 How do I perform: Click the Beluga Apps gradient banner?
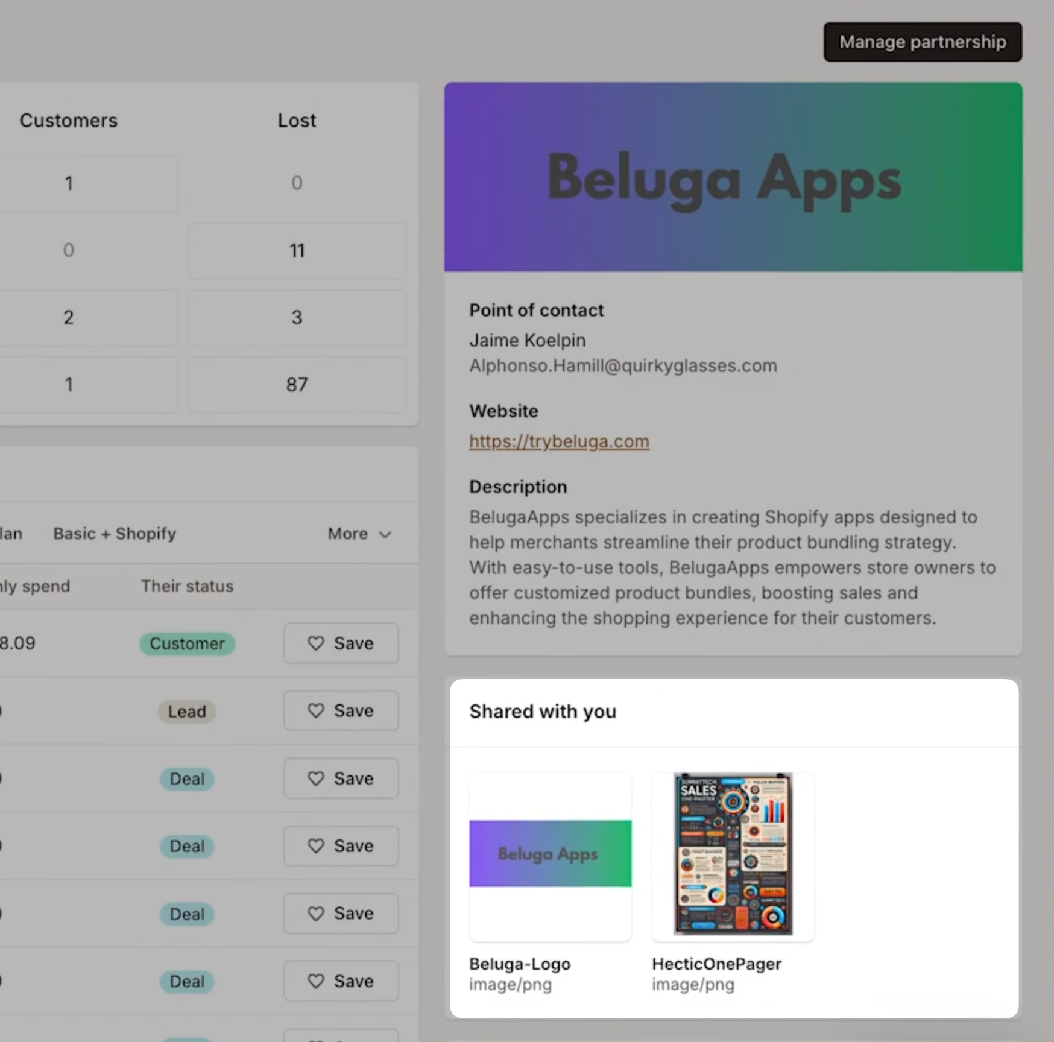733,177
